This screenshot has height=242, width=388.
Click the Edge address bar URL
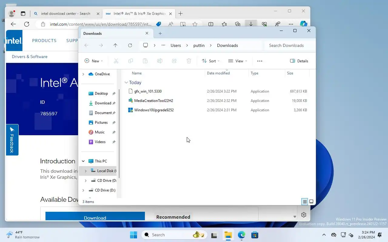point(101,24)
